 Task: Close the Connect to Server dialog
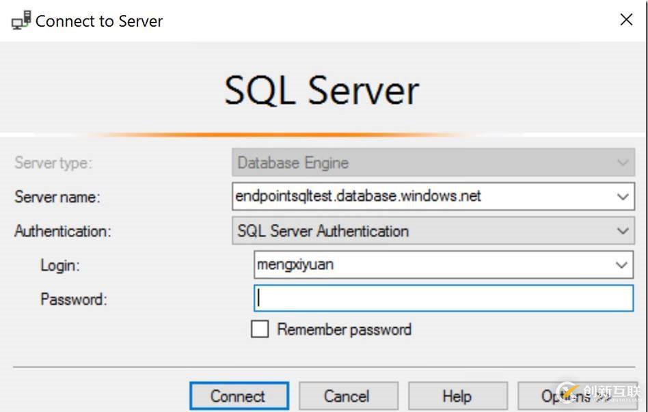(627, 19)
